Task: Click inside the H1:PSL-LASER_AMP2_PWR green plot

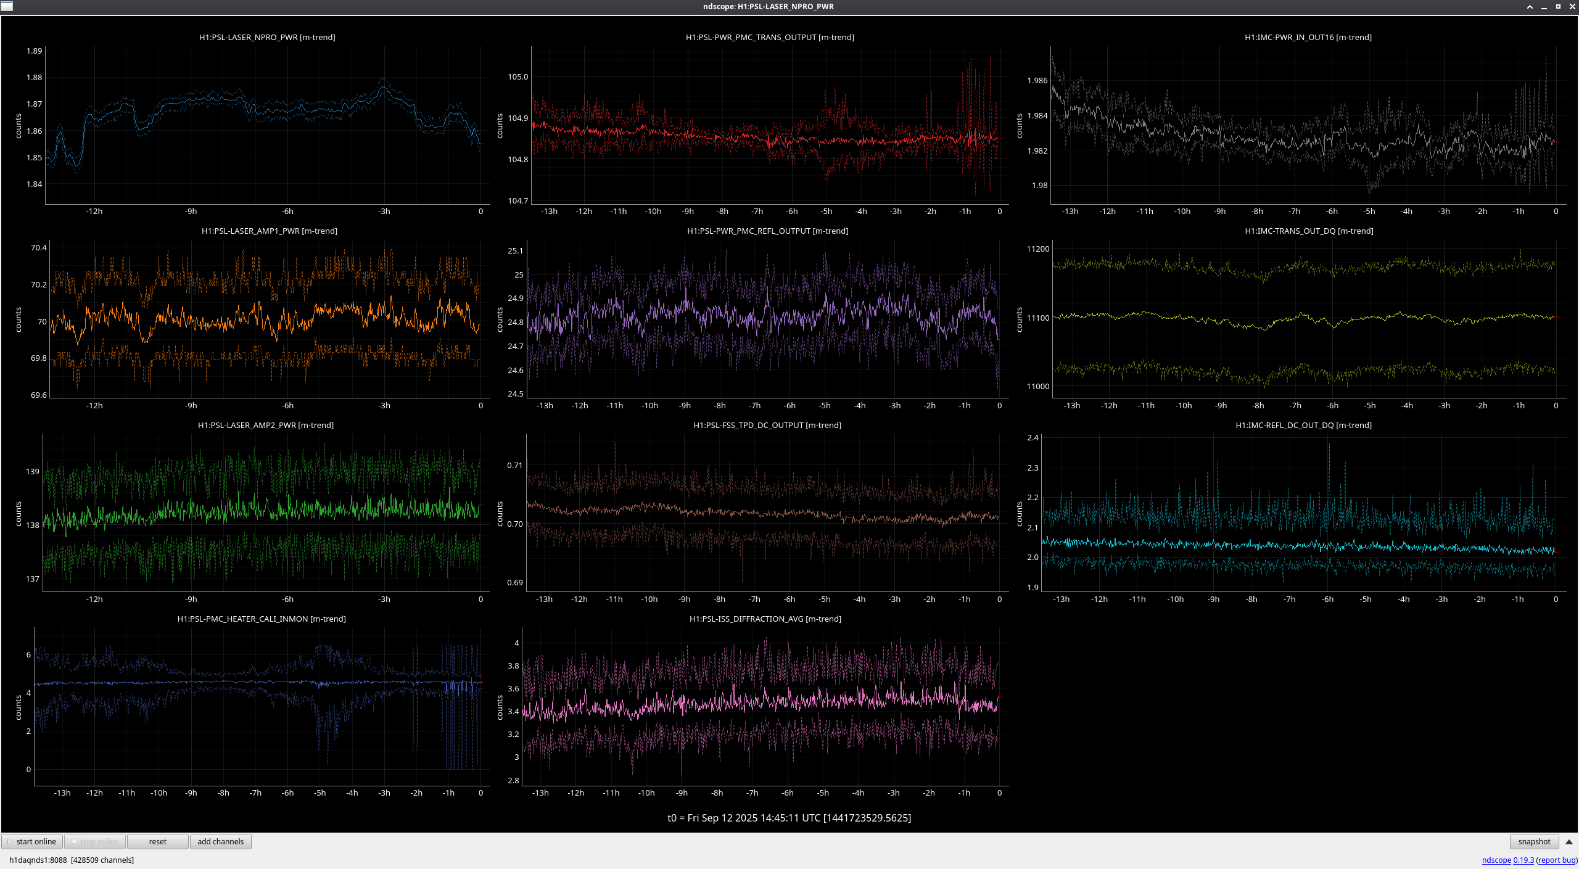Action: tap(265, 512)
